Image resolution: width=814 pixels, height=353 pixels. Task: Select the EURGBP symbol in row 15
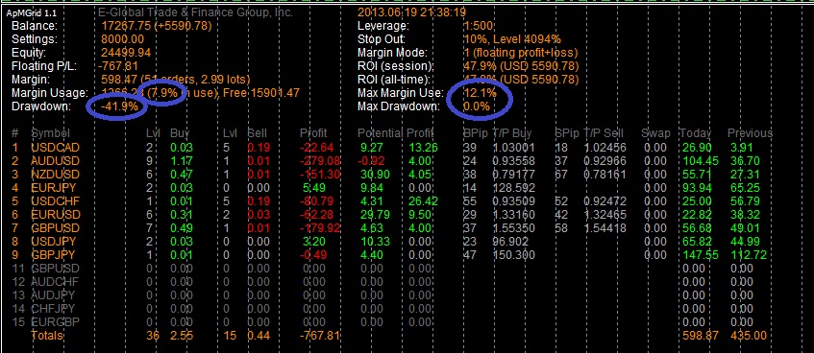(55, 322)
